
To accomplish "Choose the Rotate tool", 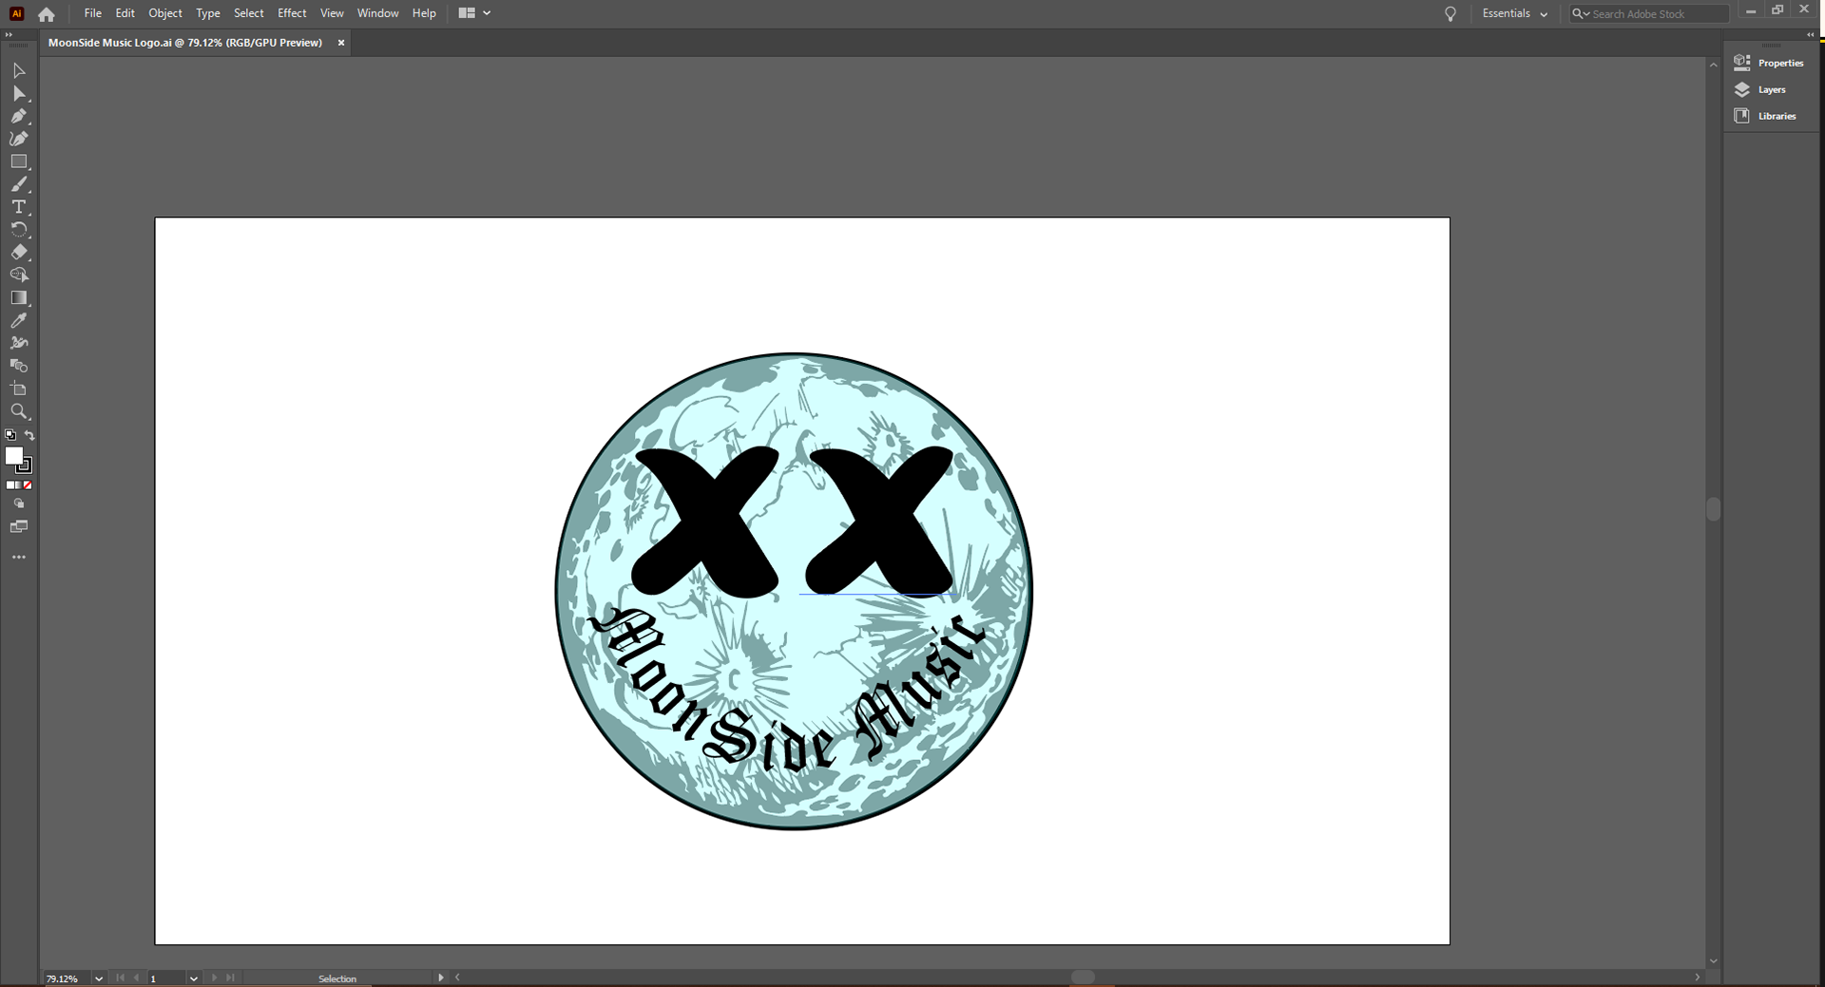I will point(18,230).
